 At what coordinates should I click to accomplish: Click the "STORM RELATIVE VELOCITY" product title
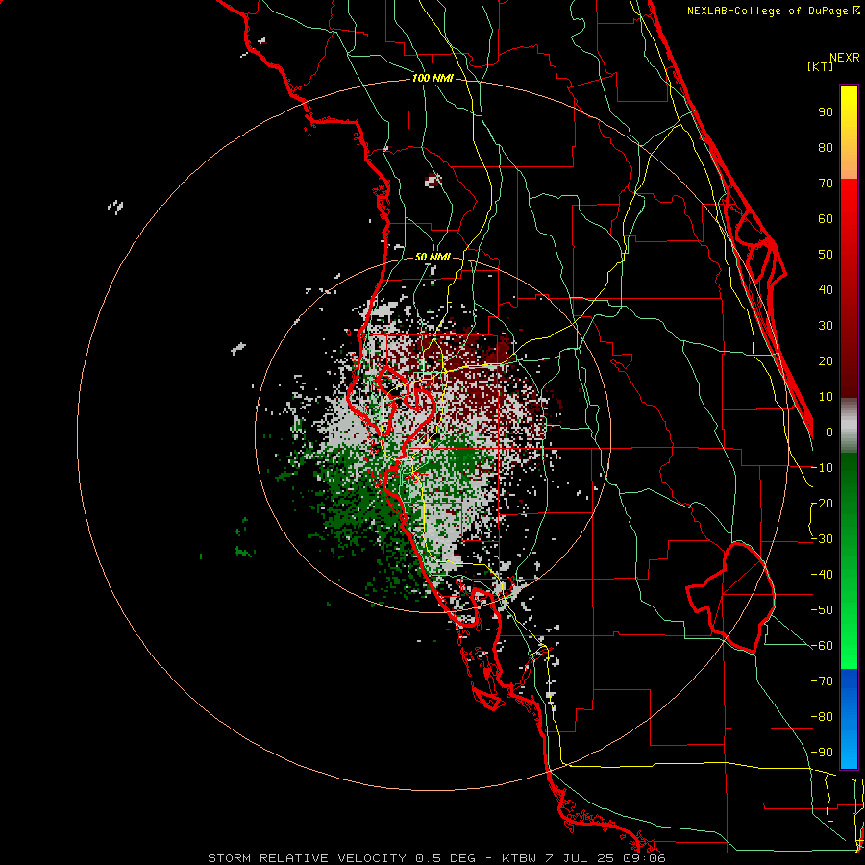click(x=308, y=858)
